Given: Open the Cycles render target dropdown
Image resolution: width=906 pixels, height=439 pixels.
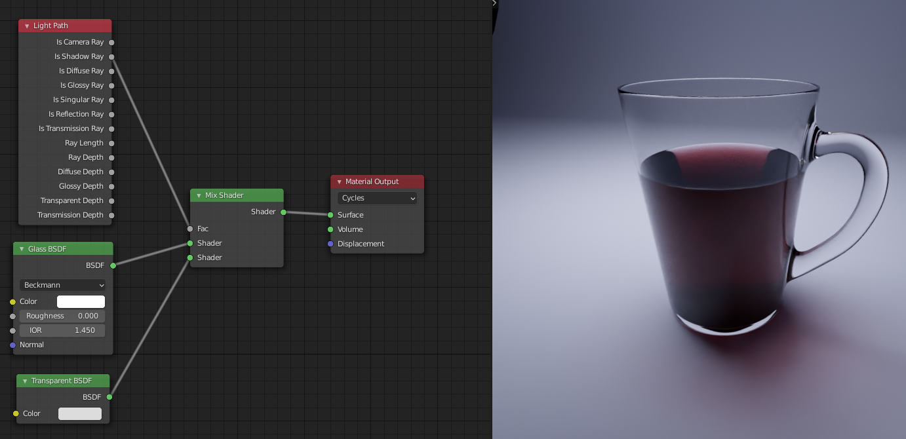Looking at the screenshot, I should pos(377,198).
